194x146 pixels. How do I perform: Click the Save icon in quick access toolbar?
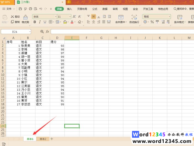[20, 9]
